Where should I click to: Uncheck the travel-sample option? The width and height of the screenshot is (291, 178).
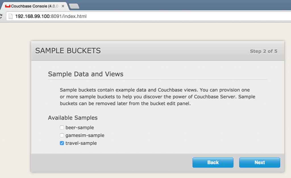pos(62,143)
